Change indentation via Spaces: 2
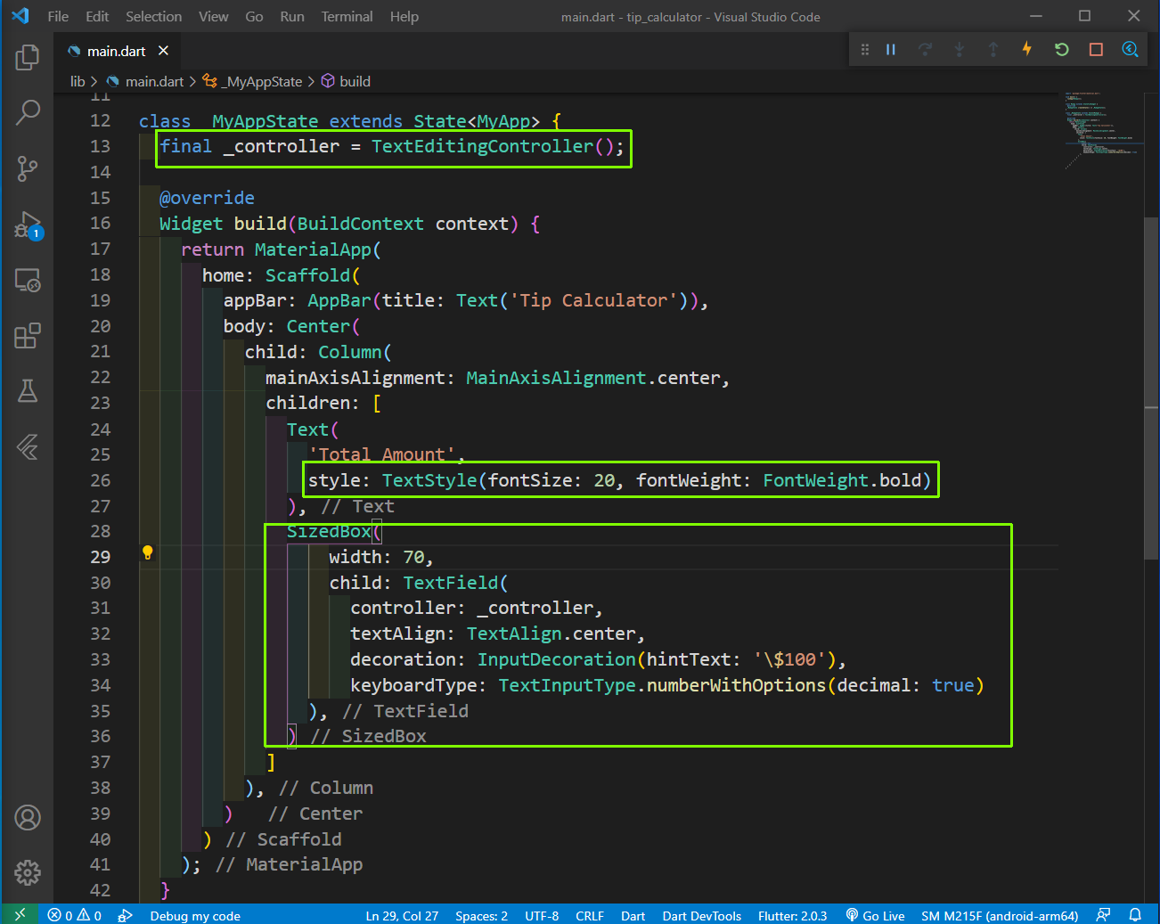The height and width of the screenshot is (924, 1160). click(x=481, y=915)
